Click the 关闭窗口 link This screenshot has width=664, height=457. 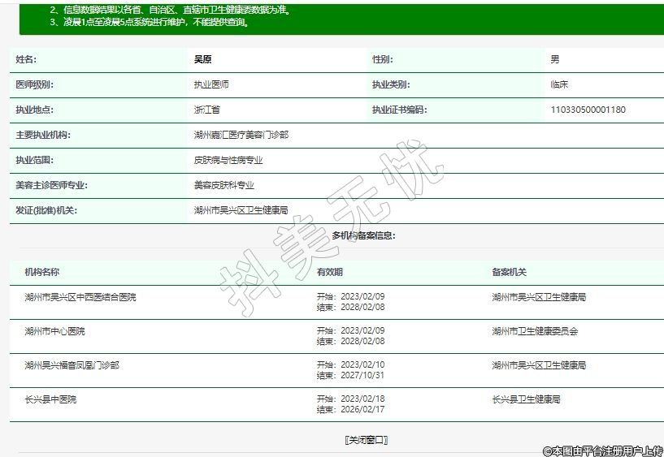(367, 440)
